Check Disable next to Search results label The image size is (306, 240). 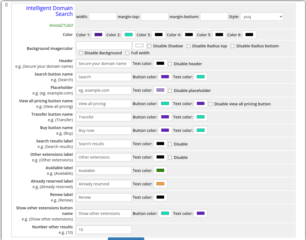(x=170, y=144)
